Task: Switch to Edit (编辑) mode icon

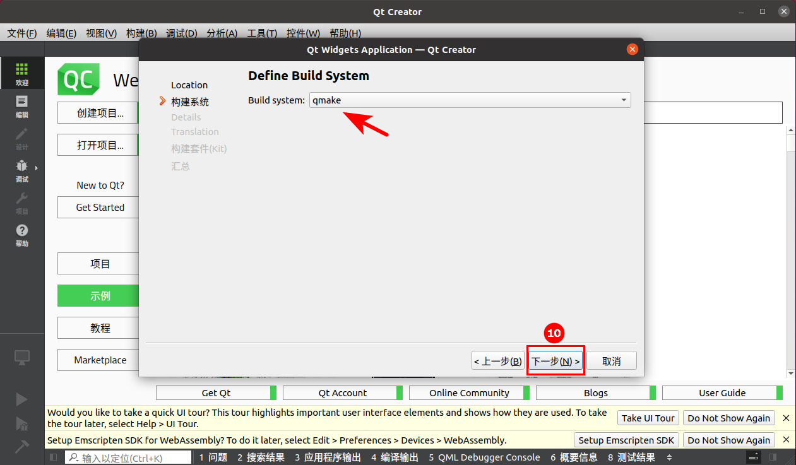Action: pyautogui.click(x=21, y=105)
